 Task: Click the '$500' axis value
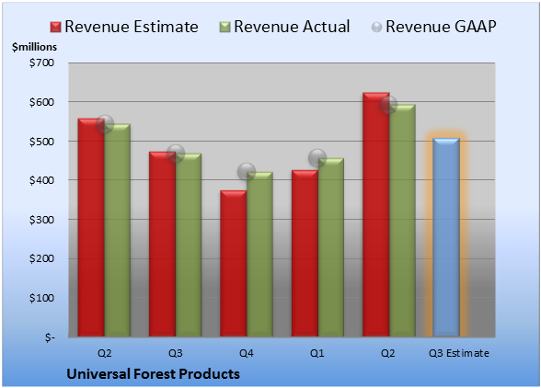(41, 142)
